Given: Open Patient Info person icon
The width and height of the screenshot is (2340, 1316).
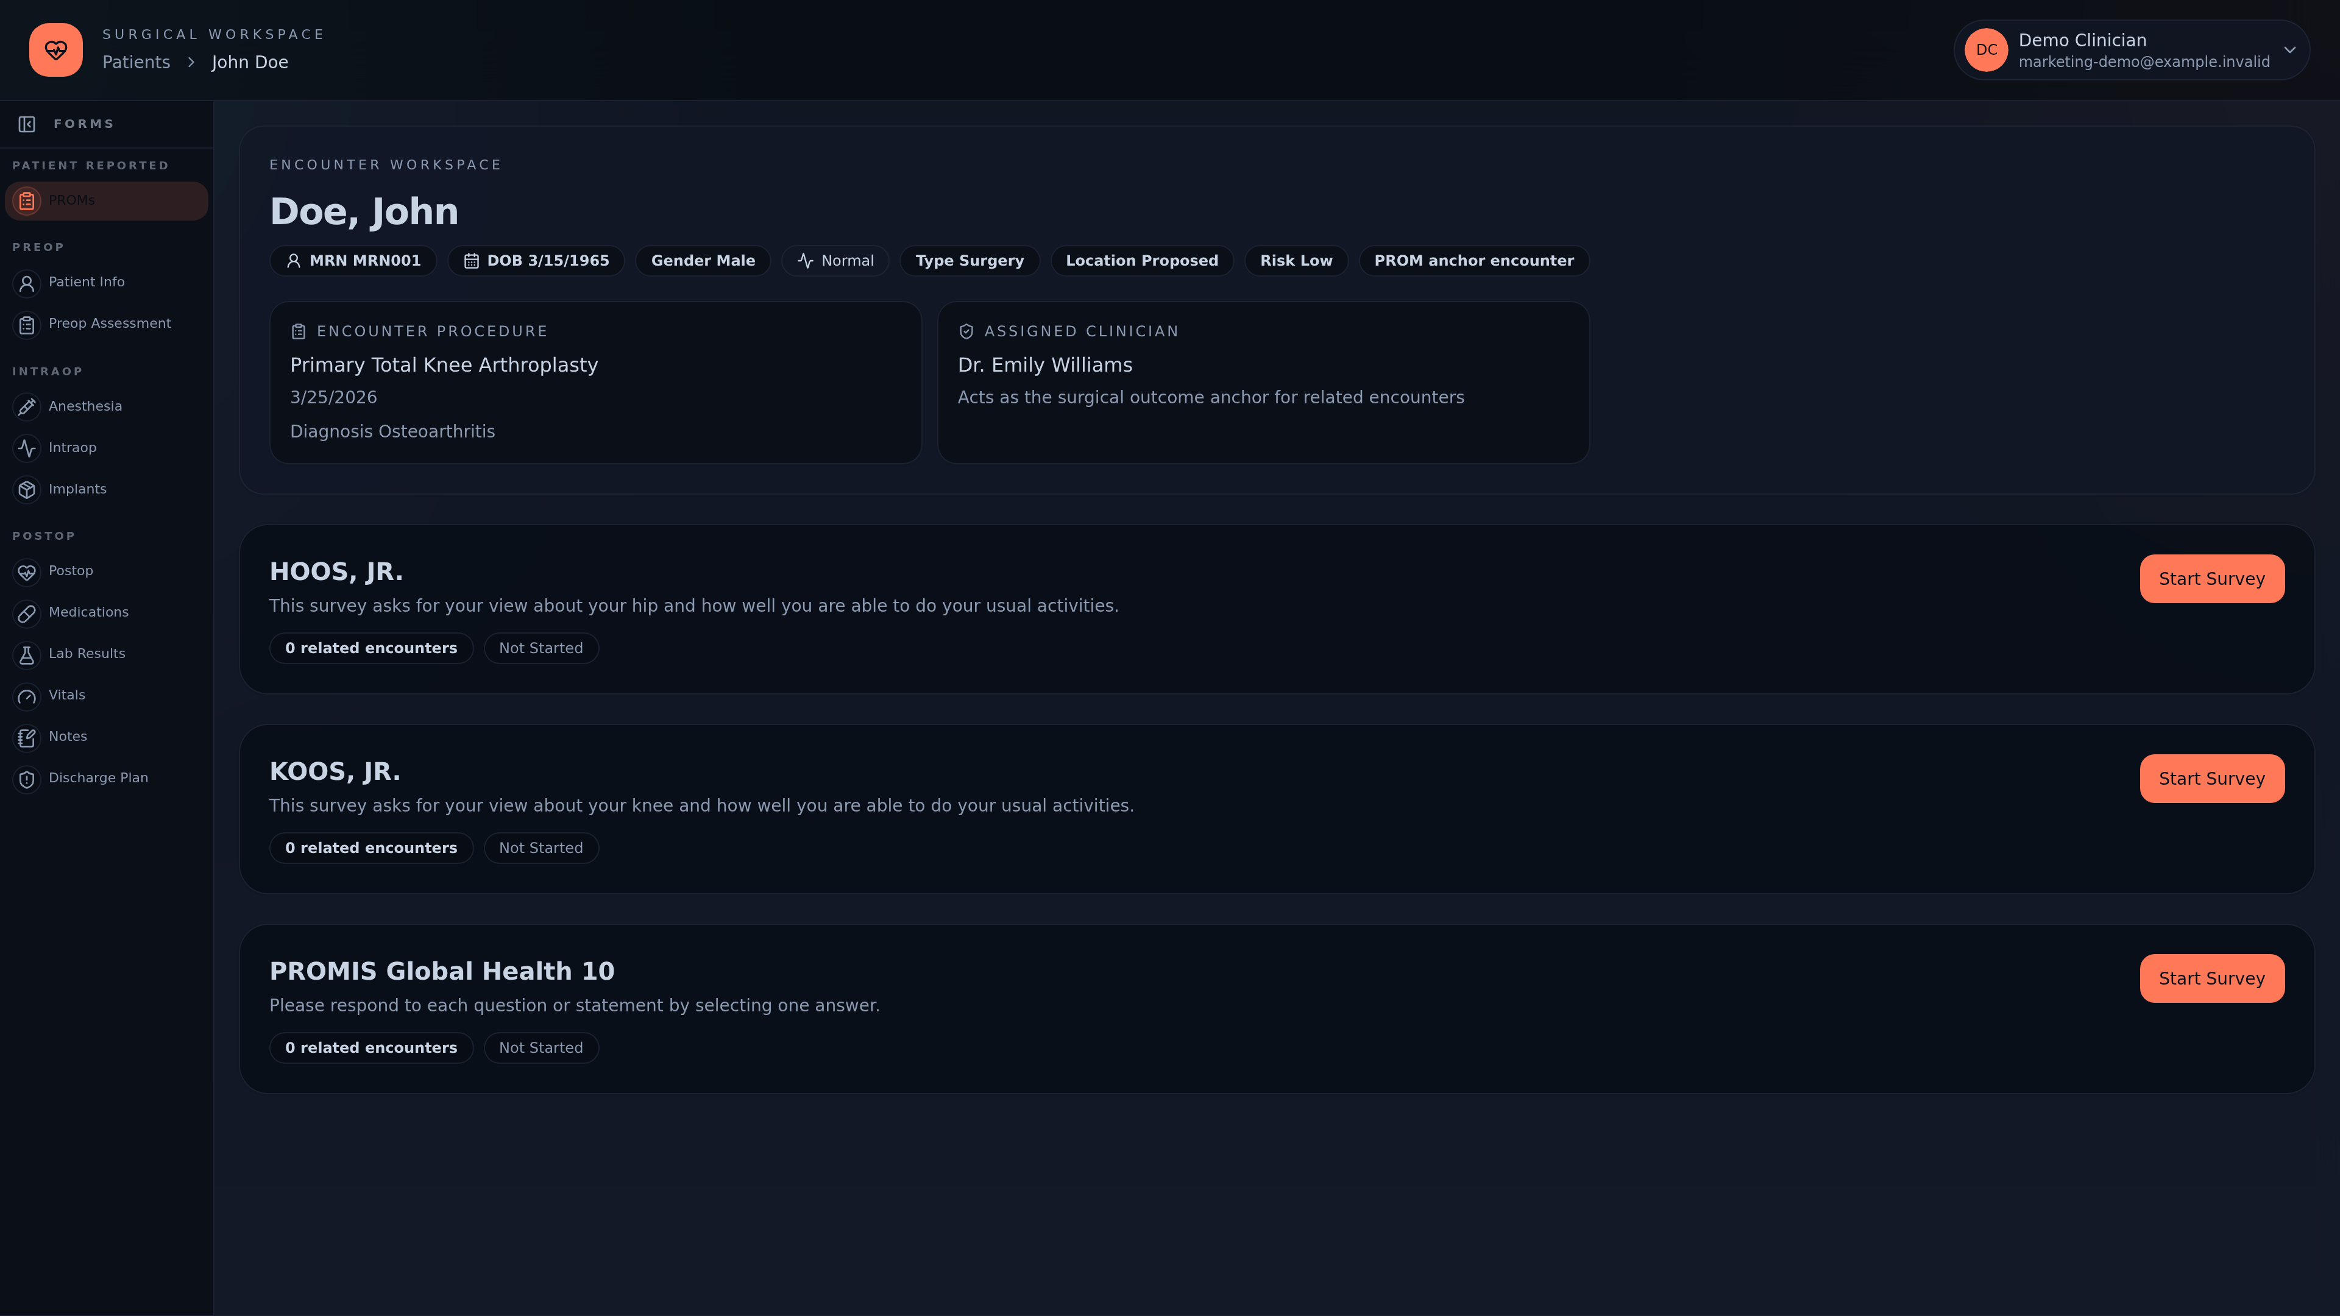Looking at the screenshot, I should click(x=27, y=283).
